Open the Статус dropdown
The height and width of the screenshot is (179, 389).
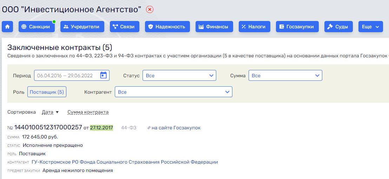click(x=179, y=75)
